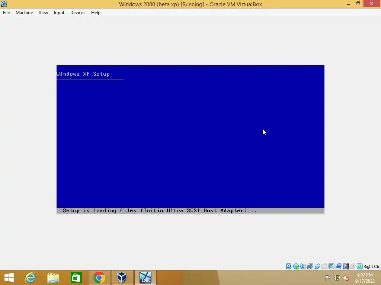Open the Machine menu
Screen dimensions: 381x285
24,13
